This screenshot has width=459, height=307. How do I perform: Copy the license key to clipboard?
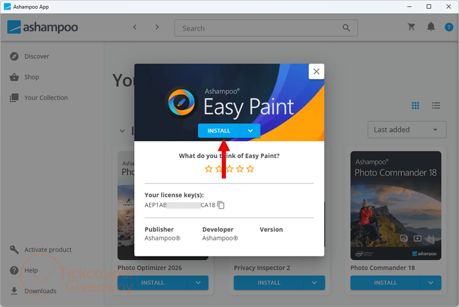221,205
